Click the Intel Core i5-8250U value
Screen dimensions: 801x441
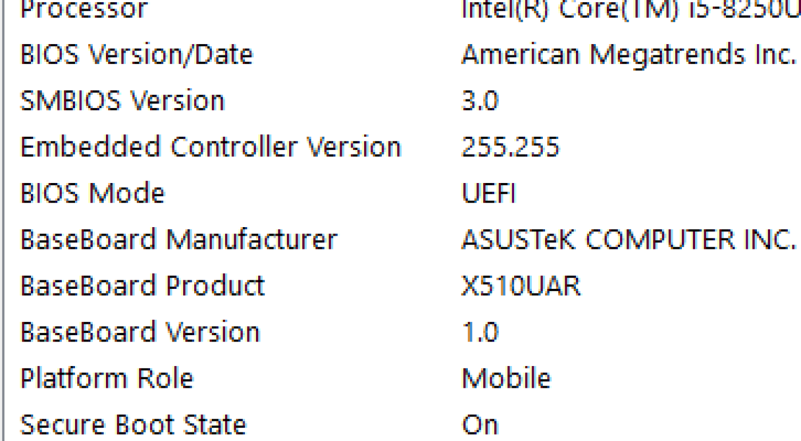(x=630, y=9)
